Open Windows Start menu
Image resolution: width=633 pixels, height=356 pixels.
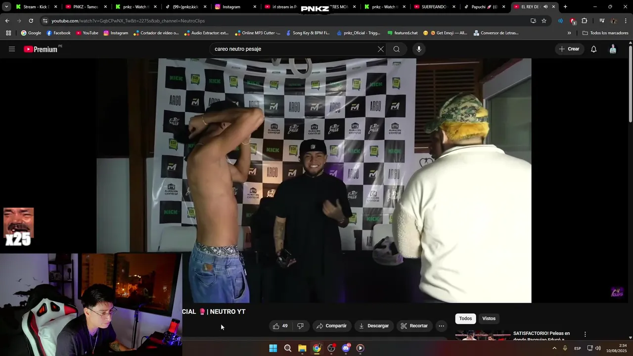[273, 348]
